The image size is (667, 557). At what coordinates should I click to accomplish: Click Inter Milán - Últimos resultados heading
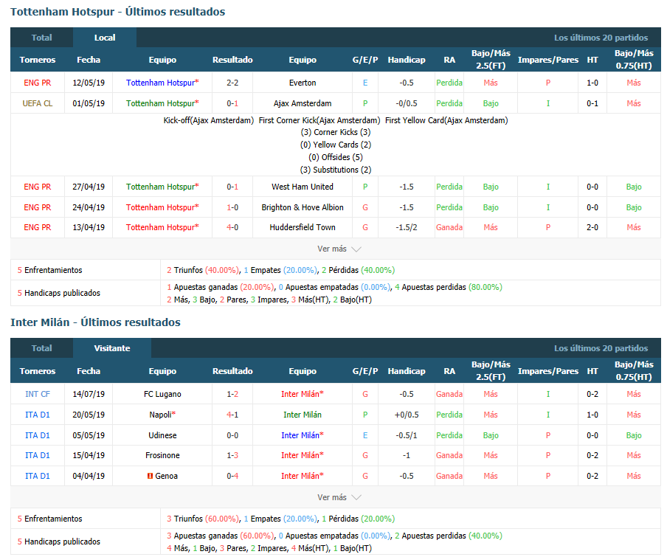click(x=95, y=322)
